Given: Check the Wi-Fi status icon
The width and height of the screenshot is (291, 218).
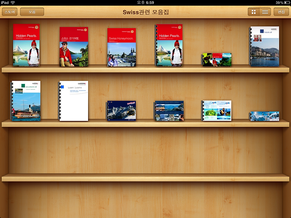Looking at the screenshot, I should (13, 2).
